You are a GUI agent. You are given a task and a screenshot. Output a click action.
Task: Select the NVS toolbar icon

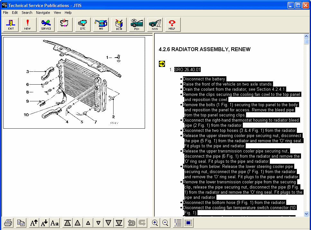tap(155, 24)
